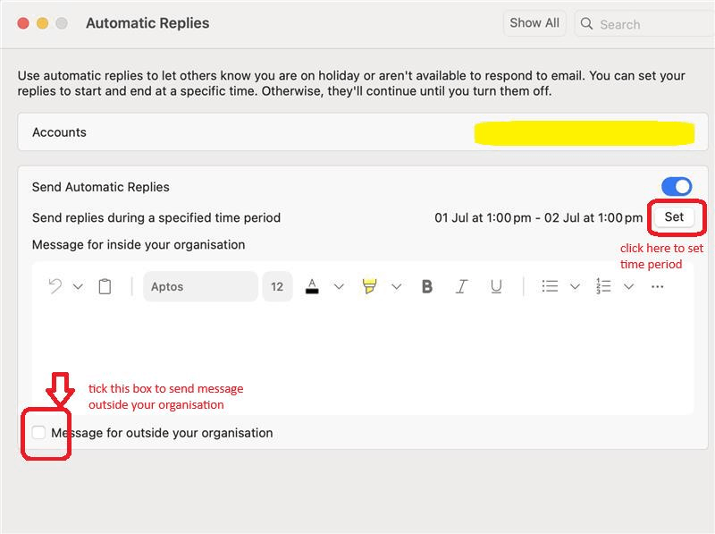Select the text highlight color icon
715x534 pixels.
[x=369, y=286]
